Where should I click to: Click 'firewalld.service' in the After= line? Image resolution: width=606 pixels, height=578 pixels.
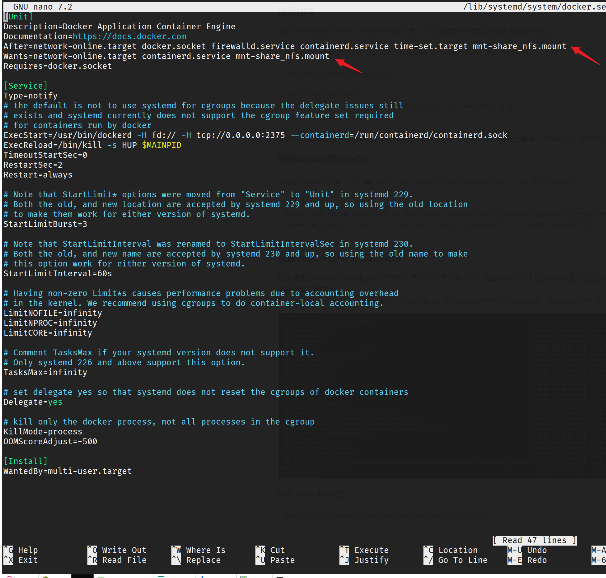(x=253, y=46)
